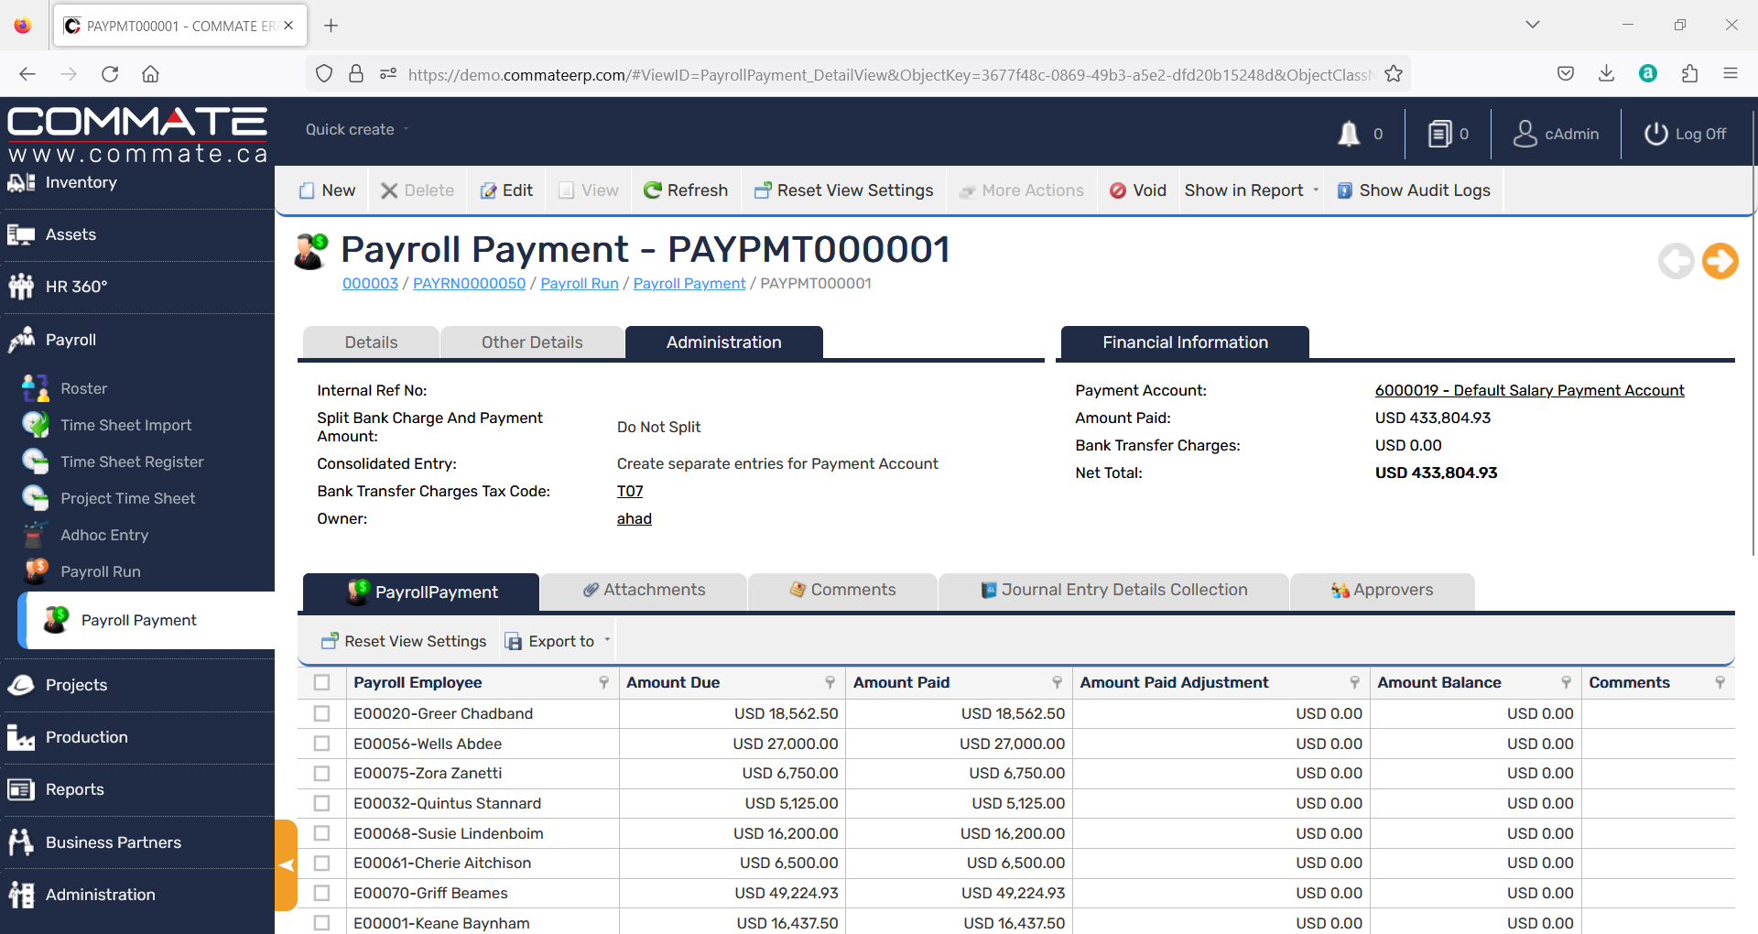Viewport: 1758px width, 934px height.
Task: Select row E00032-Quintus Stannard checkbox
Action: 321,803
